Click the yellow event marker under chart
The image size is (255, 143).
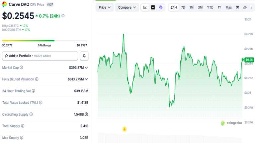(125, 129)
